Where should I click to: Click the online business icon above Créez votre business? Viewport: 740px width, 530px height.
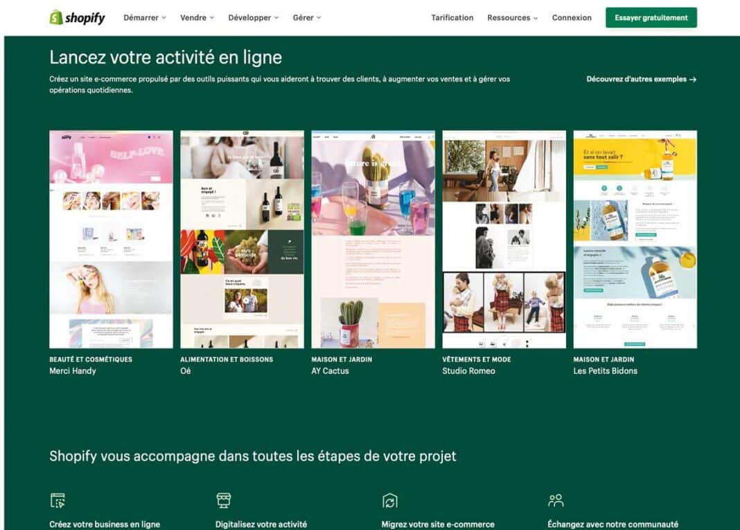pyautogui.click(x=58, y=500)
